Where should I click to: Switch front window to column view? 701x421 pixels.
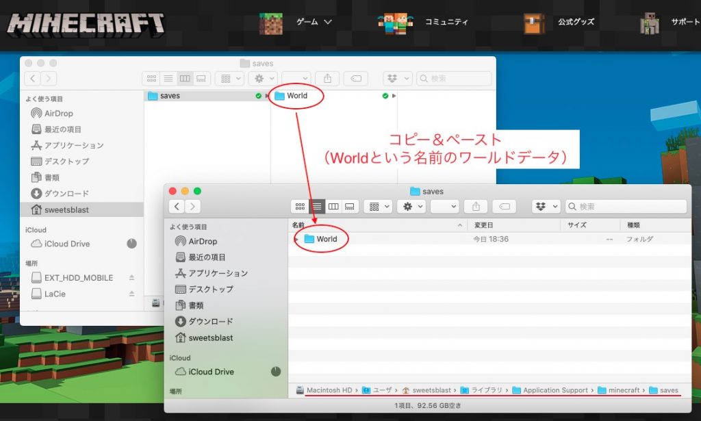point(333,207)
